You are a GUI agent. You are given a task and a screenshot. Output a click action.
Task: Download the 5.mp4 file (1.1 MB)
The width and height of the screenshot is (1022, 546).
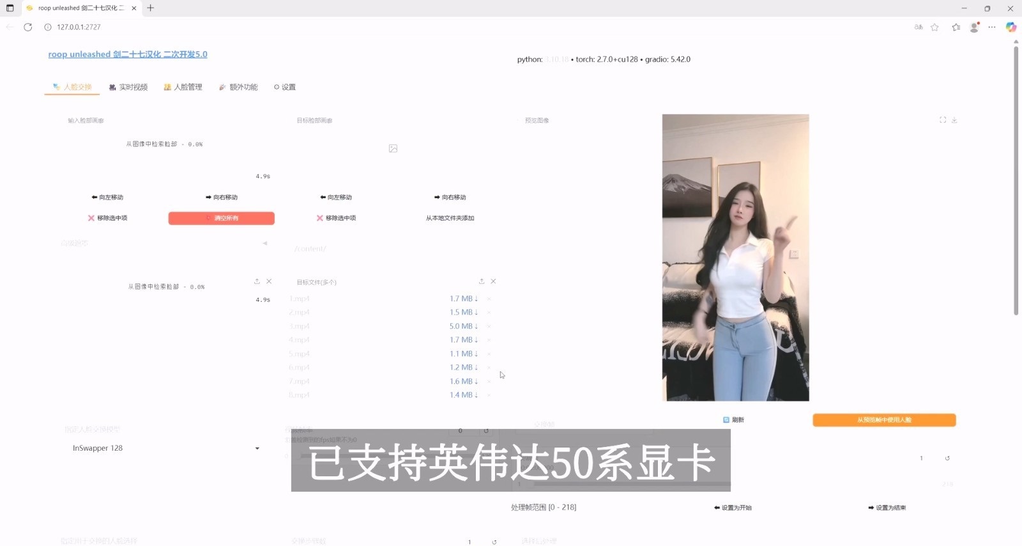click(x=464, y=354)
